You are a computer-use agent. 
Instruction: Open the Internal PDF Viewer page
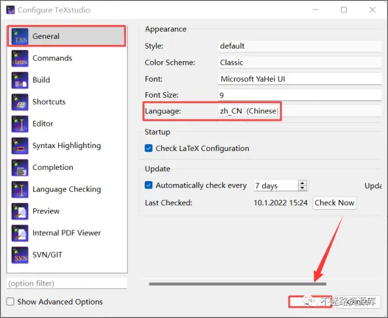click(67, 233)
